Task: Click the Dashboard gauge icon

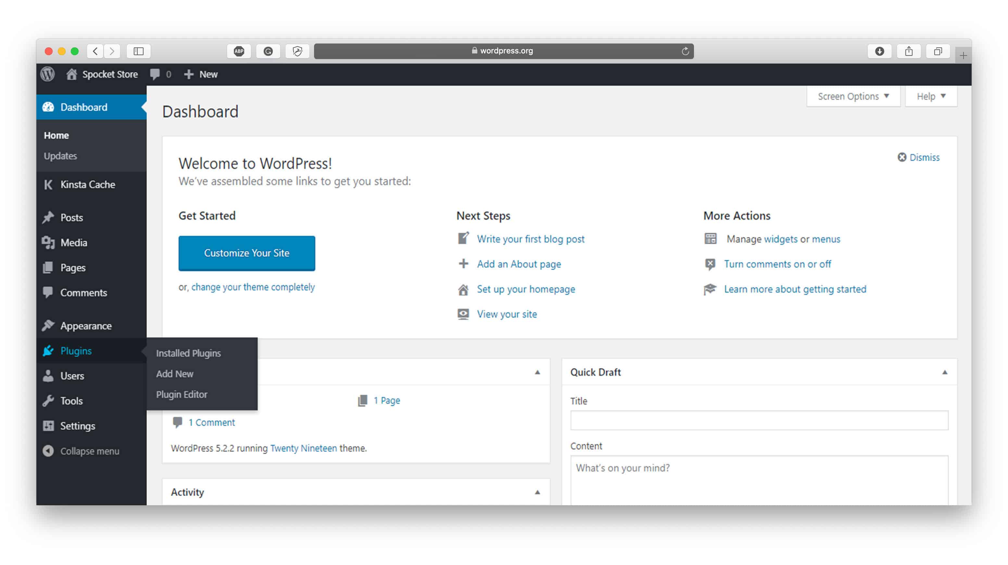Action: (x=48, y=107)
